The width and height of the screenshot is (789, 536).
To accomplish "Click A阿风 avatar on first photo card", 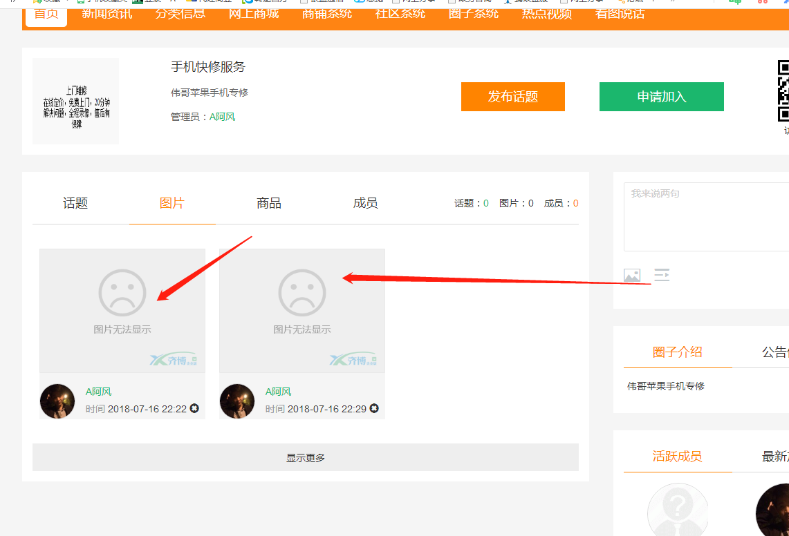I will coord(57,401).
